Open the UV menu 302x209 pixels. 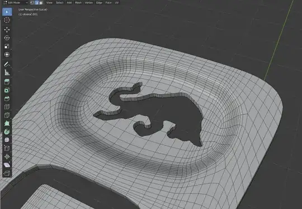(117, 2)
